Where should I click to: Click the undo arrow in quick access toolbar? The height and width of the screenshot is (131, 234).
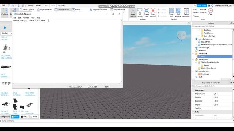tap(12, 5)
